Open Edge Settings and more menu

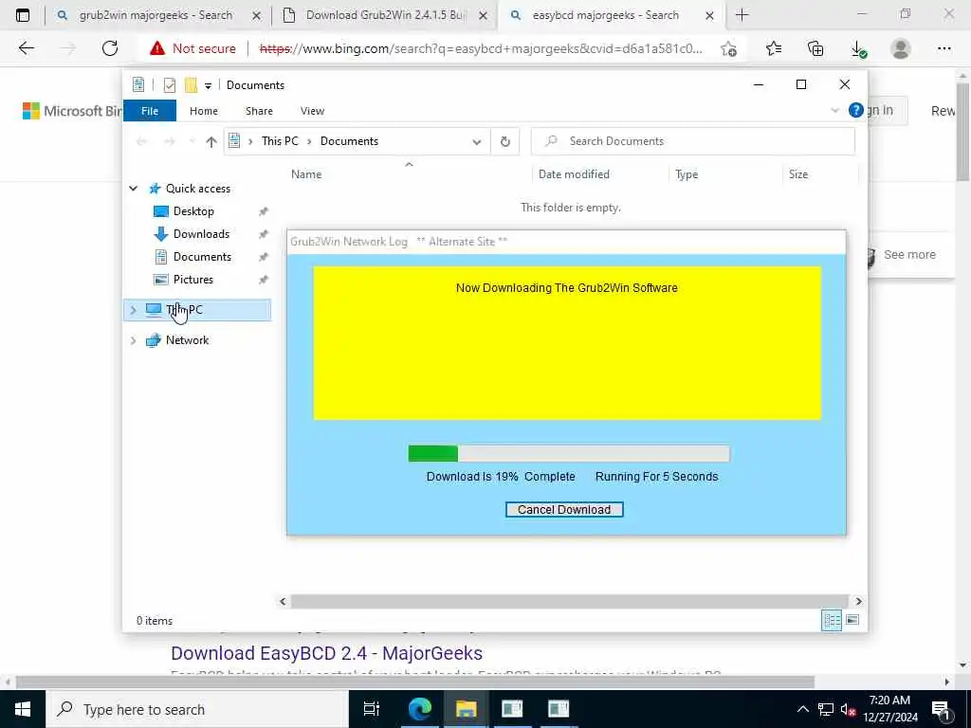[x=944, y=48]
